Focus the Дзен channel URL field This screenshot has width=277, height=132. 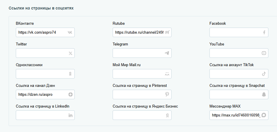45,95
